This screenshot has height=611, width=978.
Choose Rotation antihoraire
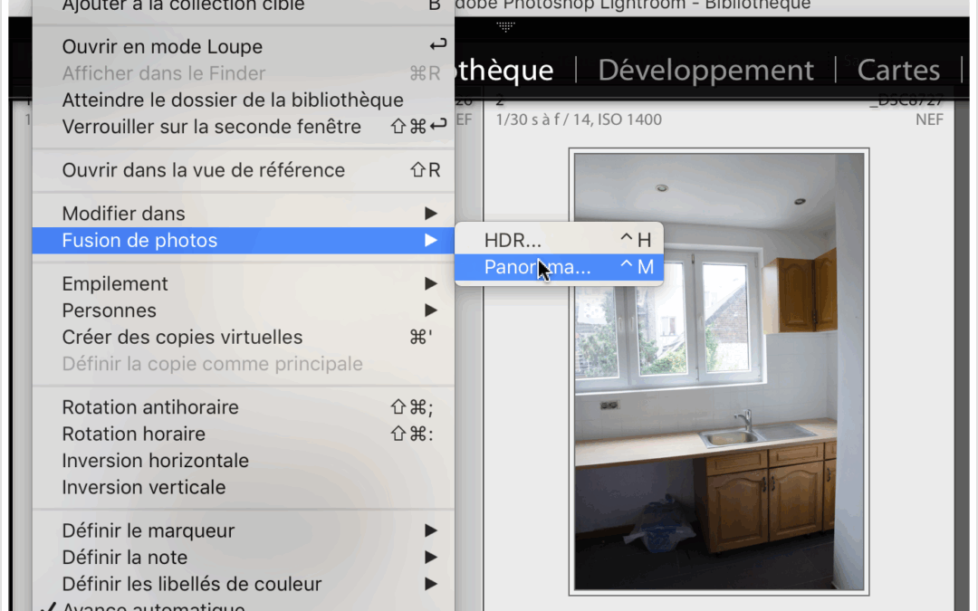tap(150, 407)
